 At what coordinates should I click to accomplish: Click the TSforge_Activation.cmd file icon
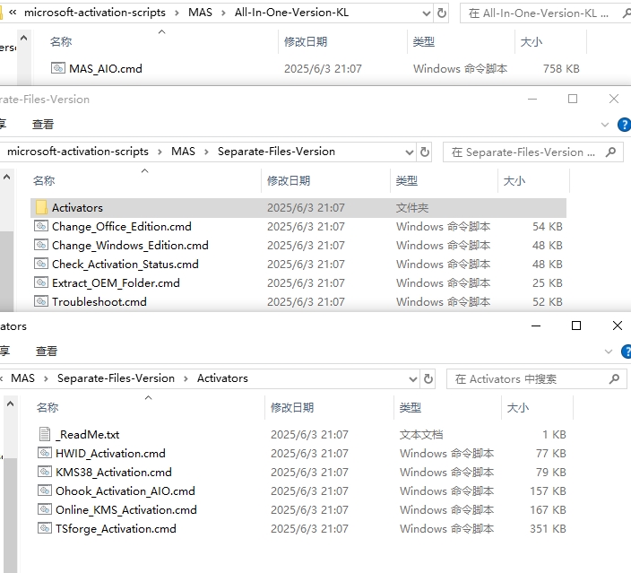[45, 528]
